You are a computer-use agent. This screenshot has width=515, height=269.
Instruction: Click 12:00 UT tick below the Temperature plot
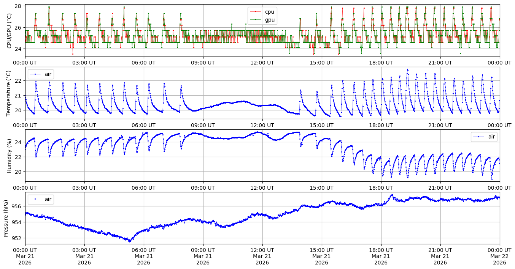[262, 125]
